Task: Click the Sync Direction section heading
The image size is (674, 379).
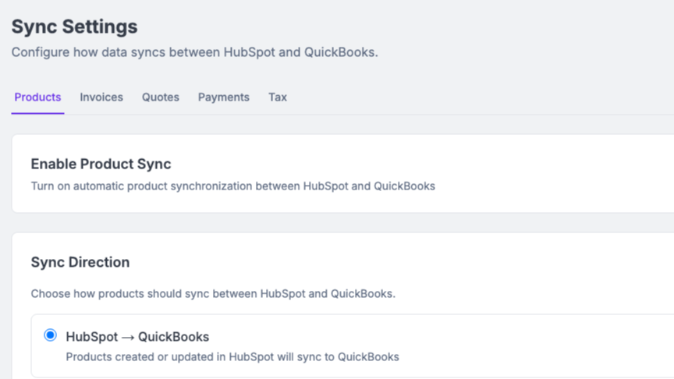Action: (80, 262)
